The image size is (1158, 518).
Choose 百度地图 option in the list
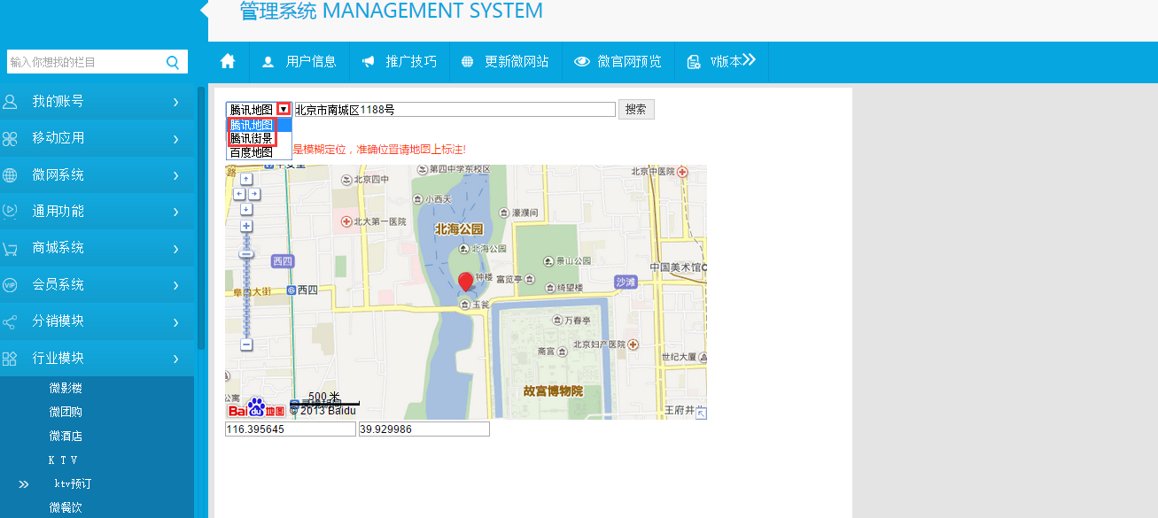coord(252,152)
